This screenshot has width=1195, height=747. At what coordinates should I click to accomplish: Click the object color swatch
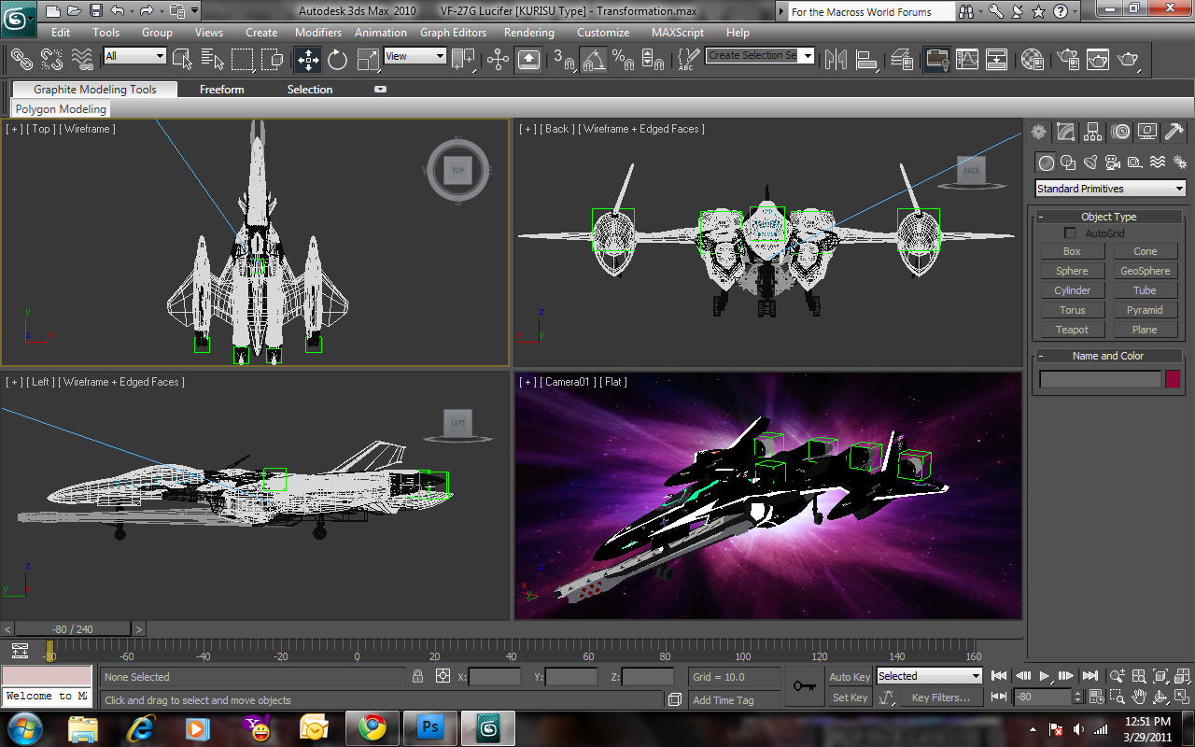pyautogui.click(x=1173, y=379)
